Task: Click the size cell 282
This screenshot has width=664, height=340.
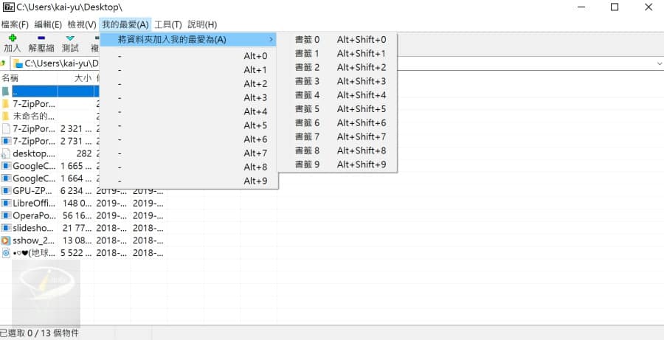Action: (84, 153)
